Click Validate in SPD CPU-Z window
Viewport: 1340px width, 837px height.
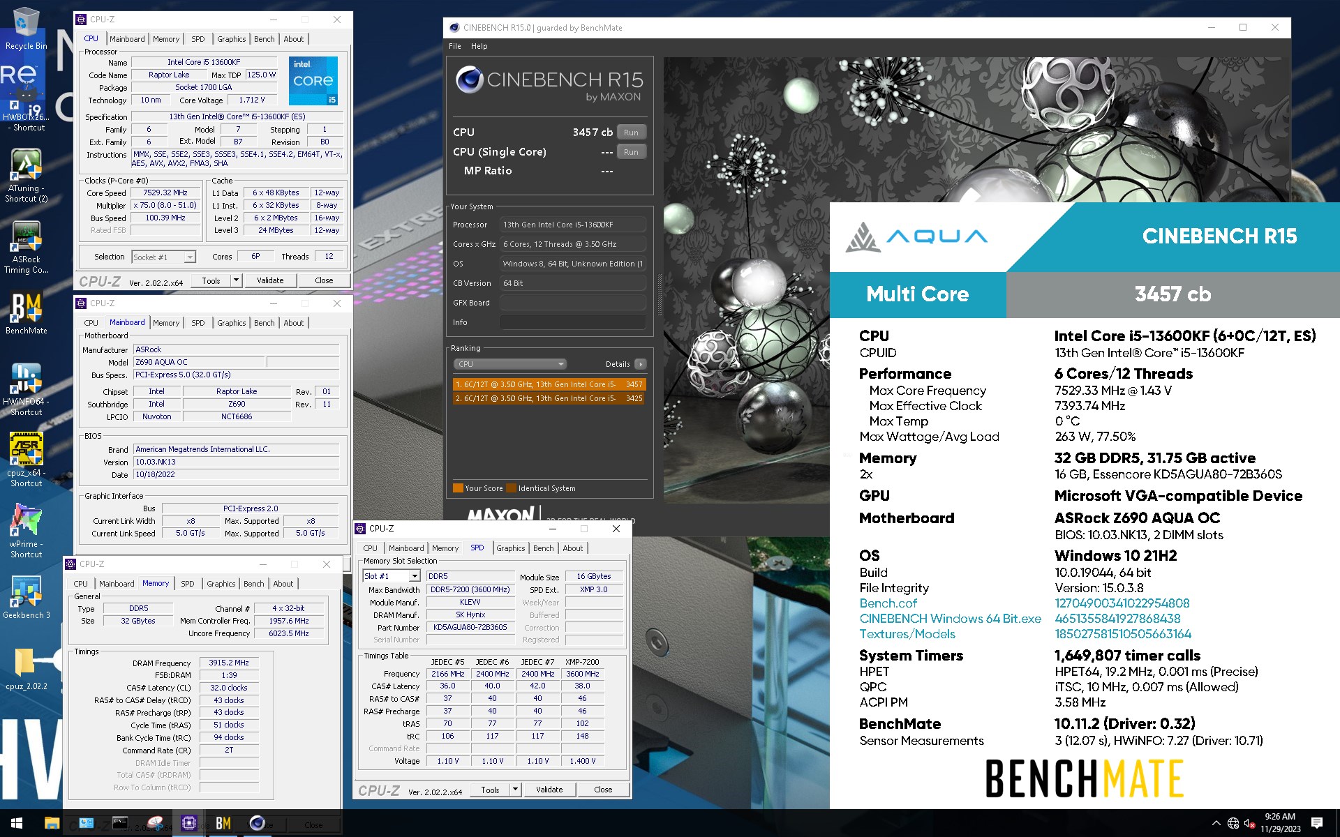[549, 790]
